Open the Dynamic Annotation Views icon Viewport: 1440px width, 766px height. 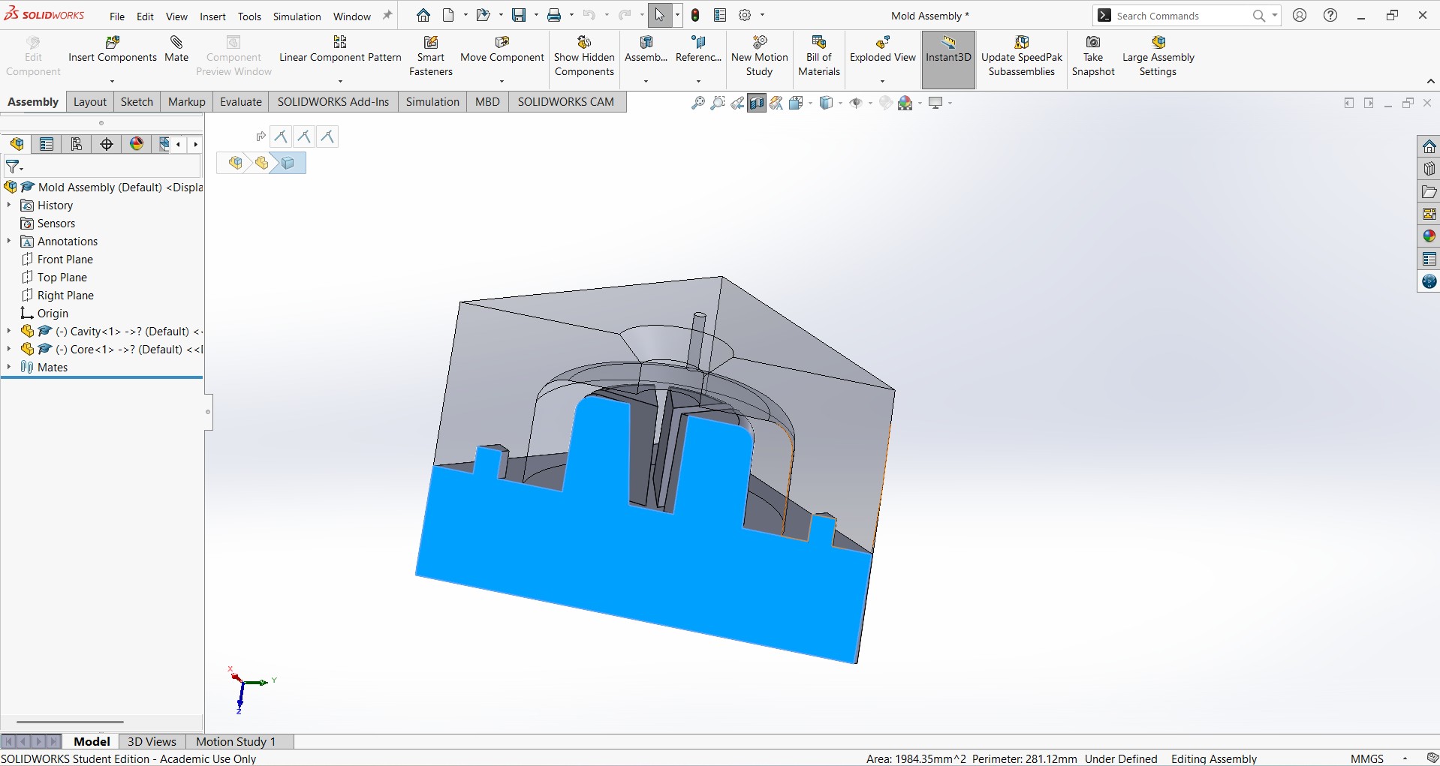(776, 103)
